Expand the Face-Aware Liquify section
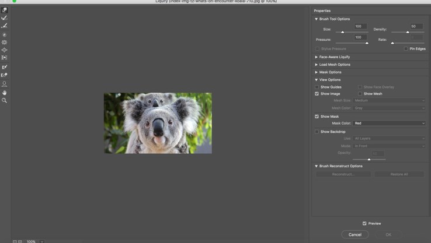This screenshot has width=431, height=243. click(x=317, y=57)
